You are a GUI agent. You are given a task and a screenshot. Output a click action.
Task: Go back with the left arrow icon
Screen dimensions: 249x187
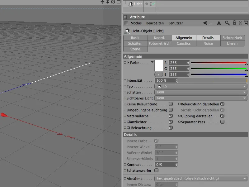tap(205, 23)
